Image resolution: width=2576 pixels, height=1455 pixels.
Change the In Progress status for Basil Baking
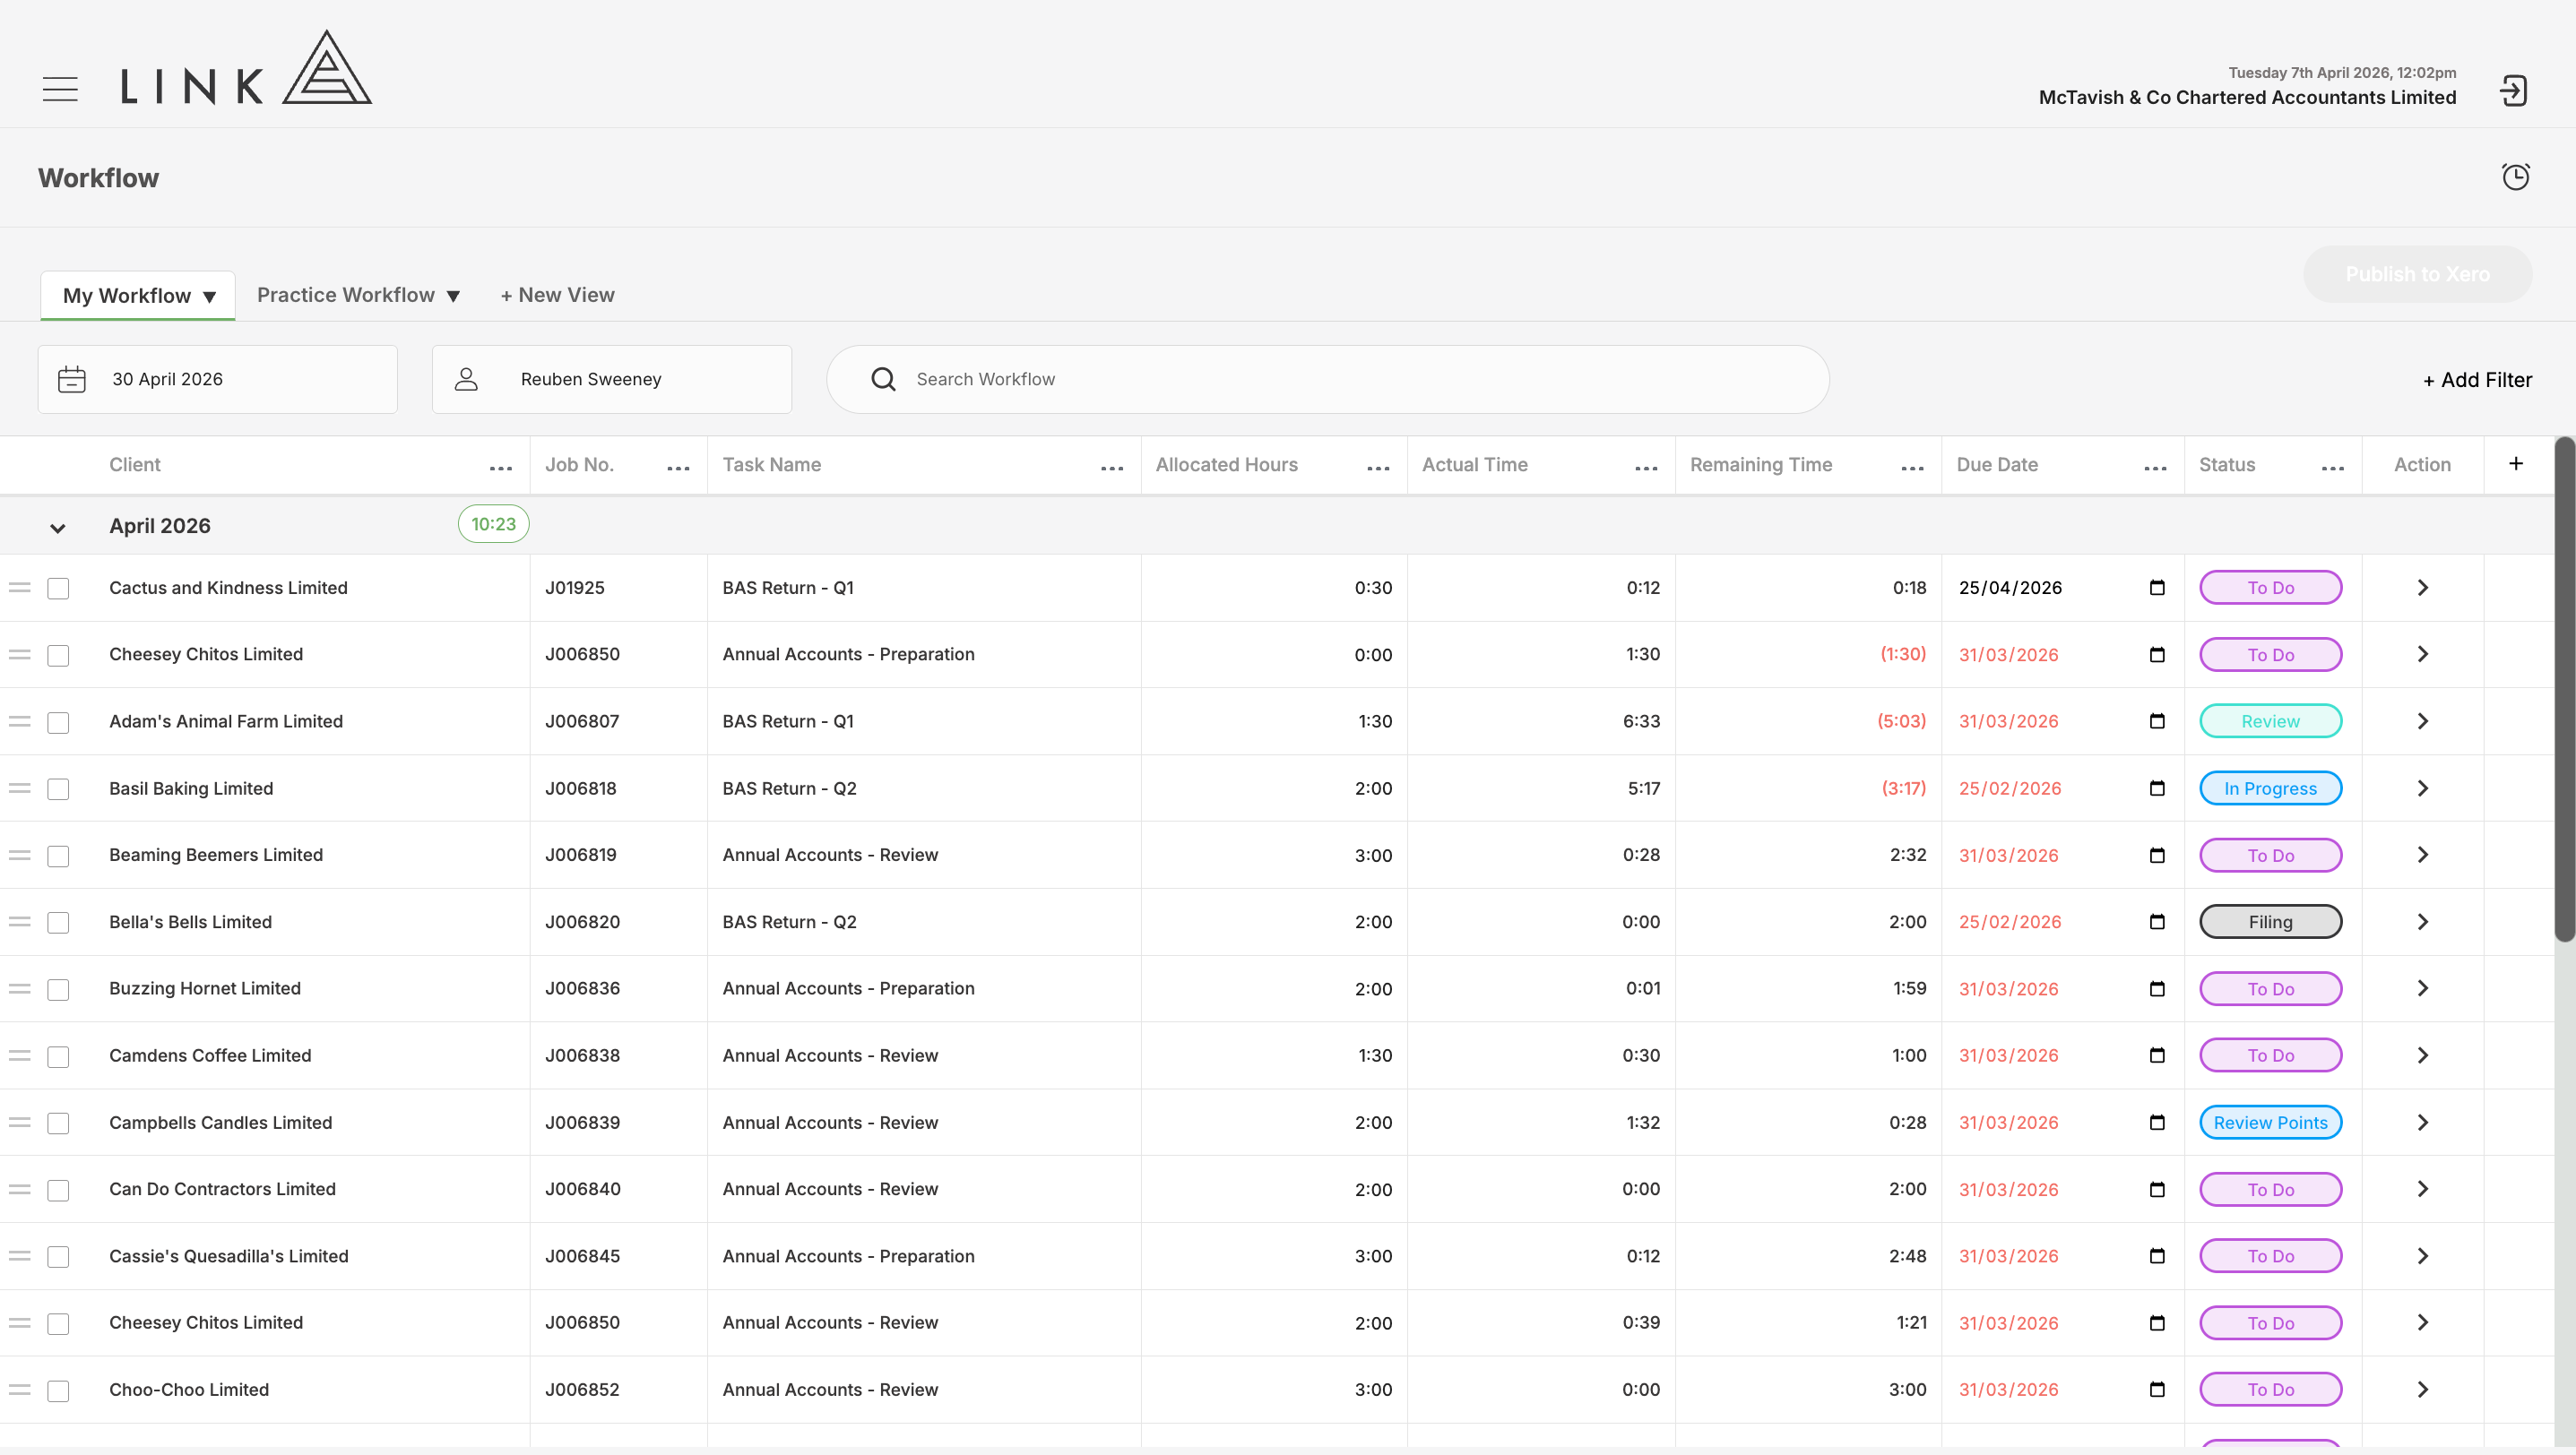pyautogui.click(x=2270, y=788)
